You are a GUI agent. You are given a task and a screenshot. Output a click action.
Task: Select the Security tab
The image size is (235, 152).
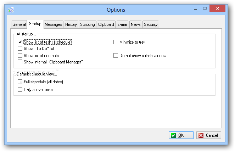(151, 24)
